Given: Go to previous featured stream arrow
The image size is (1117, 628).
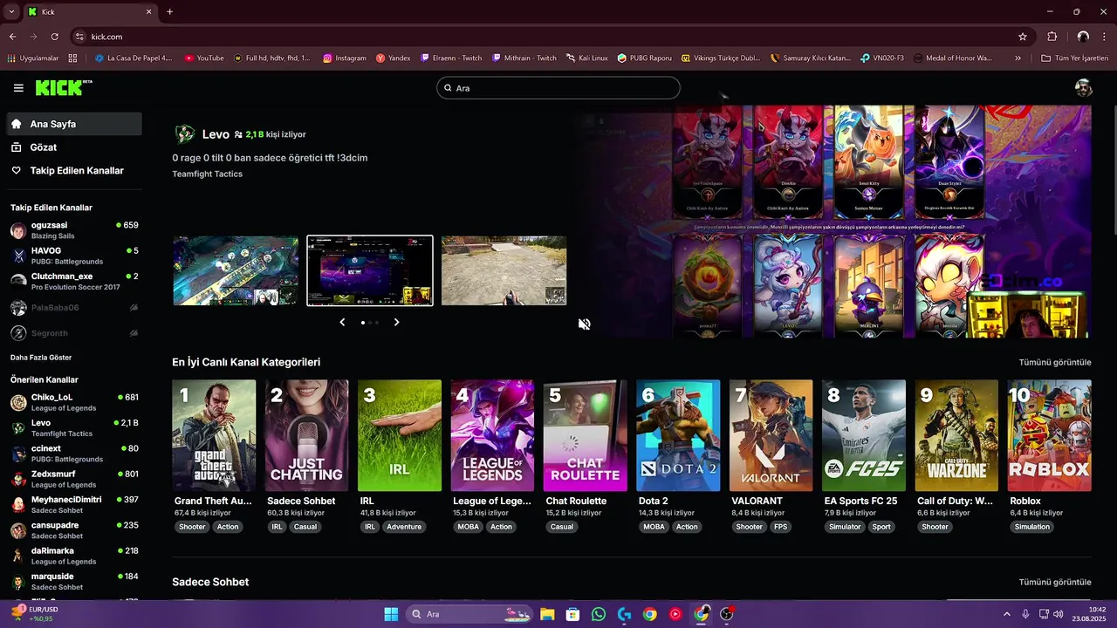Looking at the screenshot, I should (342, 322).
